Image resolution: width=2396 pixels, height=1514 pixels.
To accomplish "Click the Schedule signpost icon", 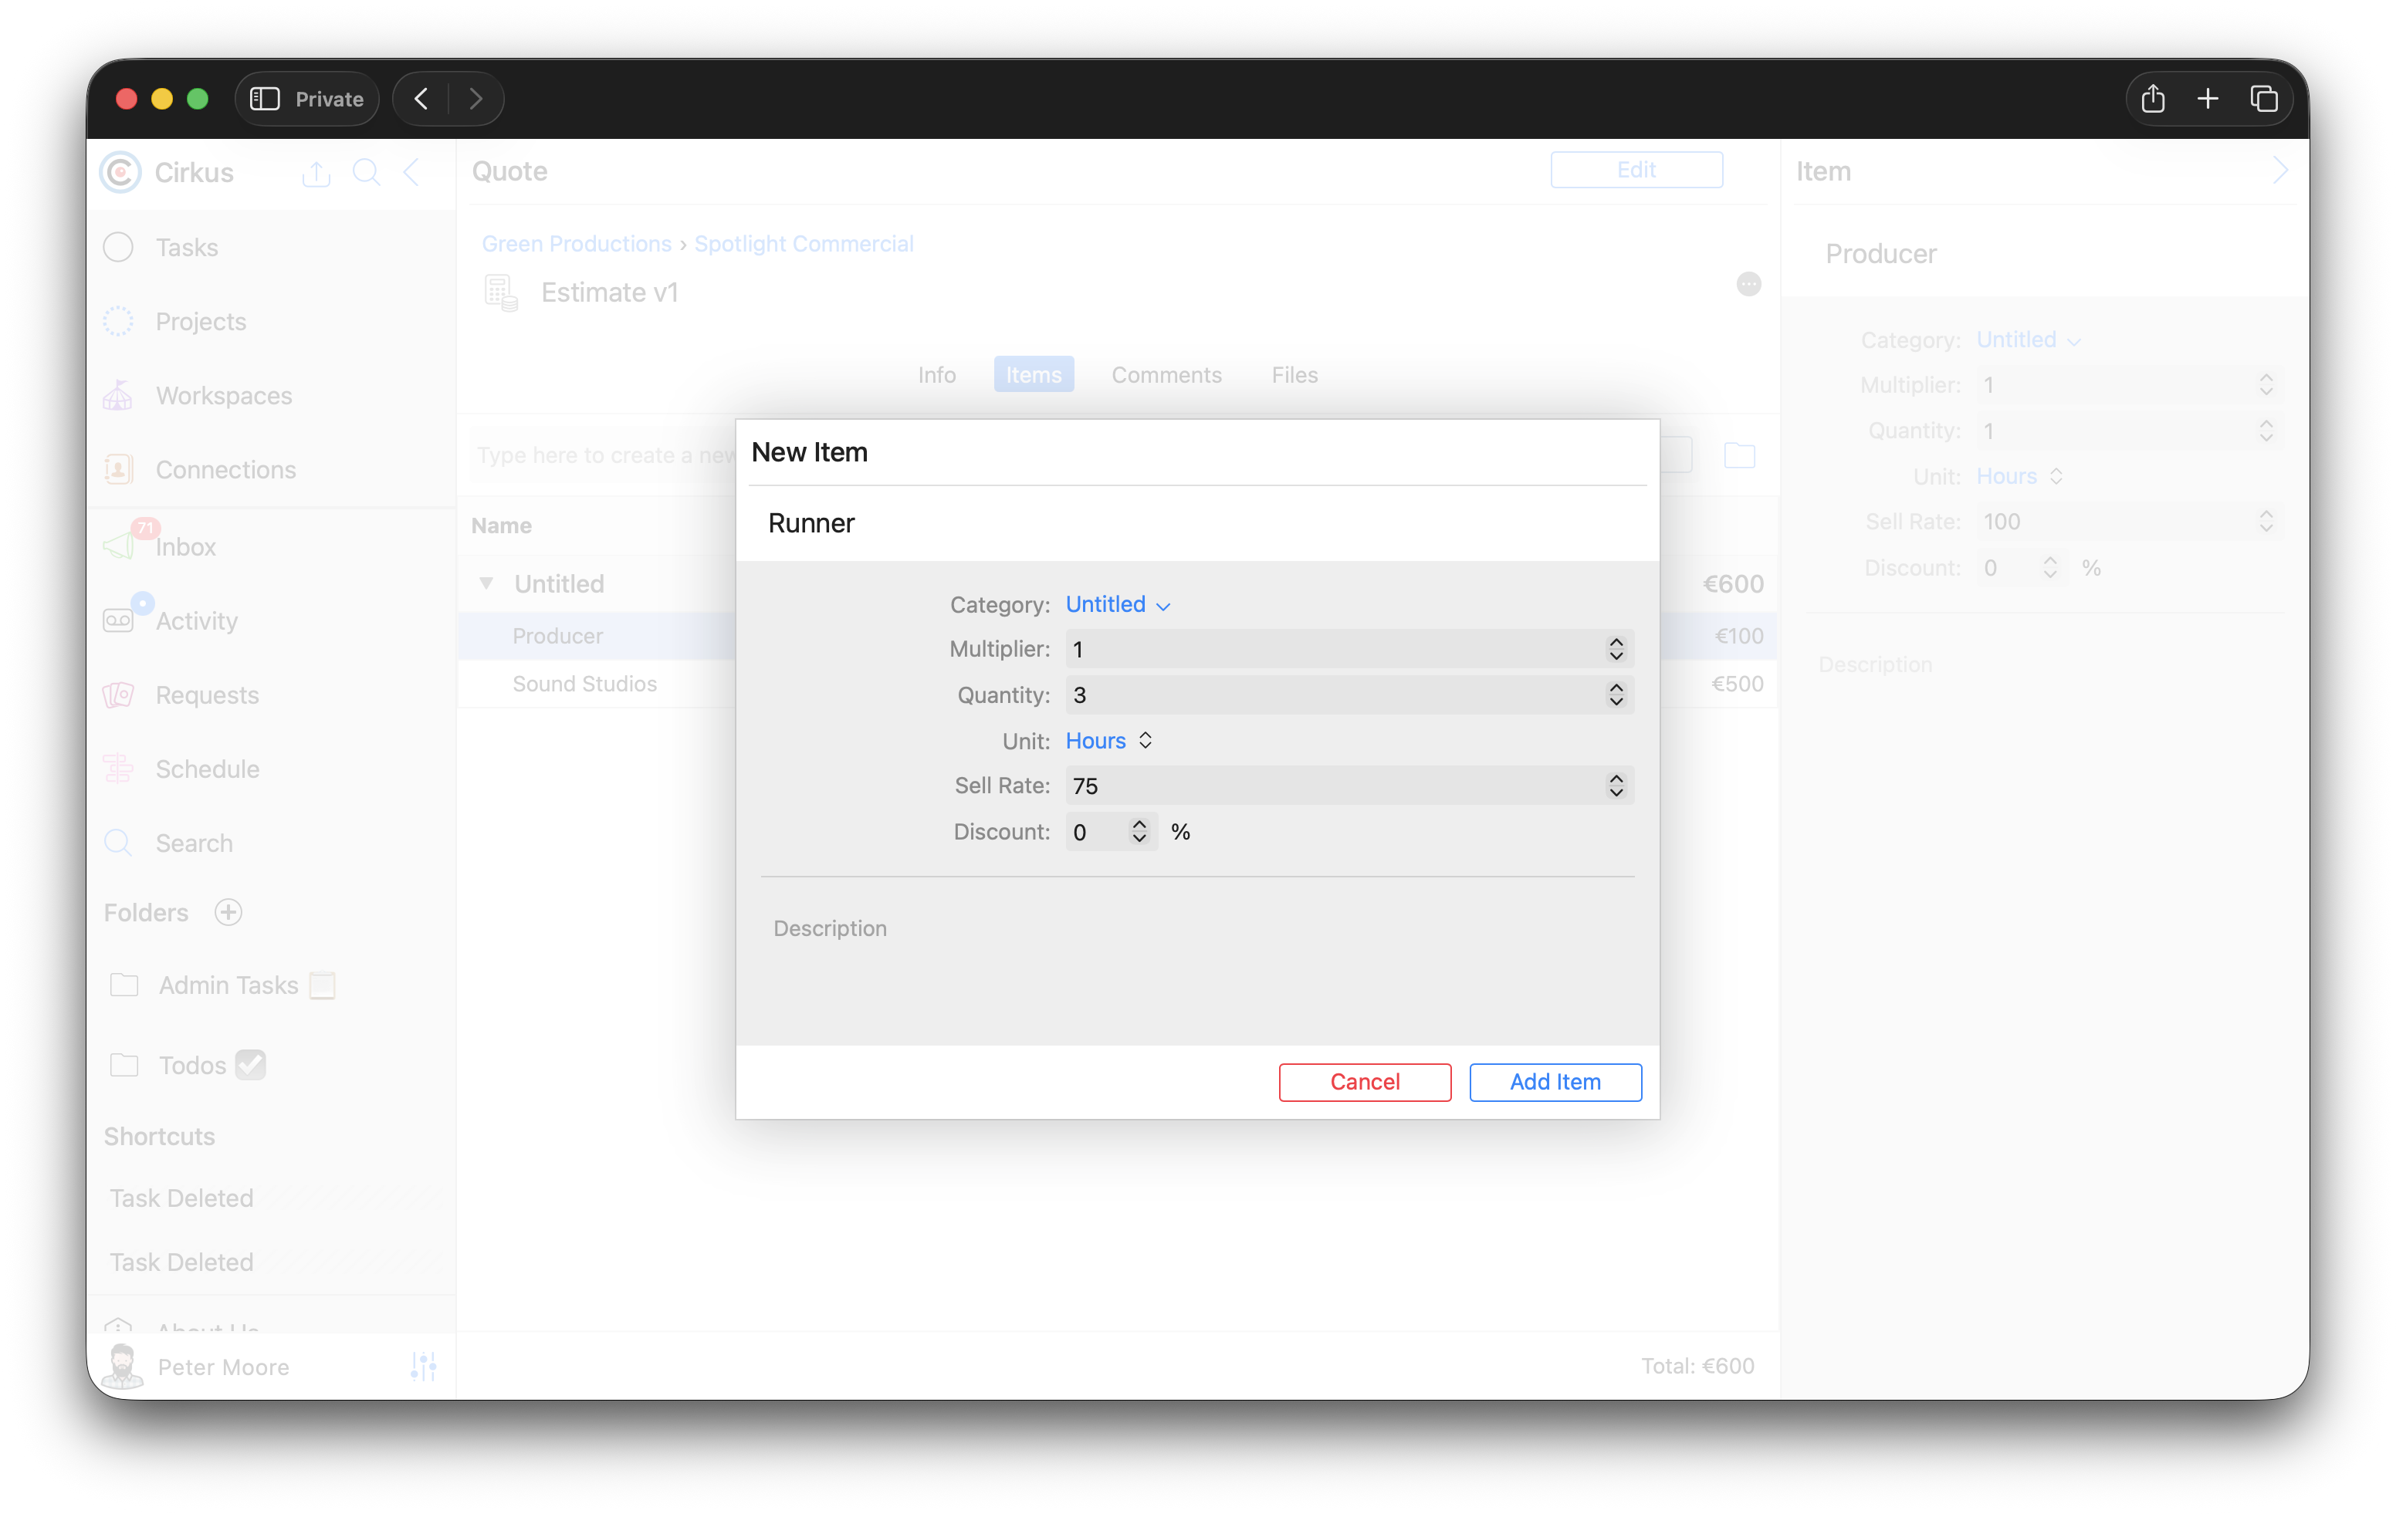I will click(x=118, y=769).
